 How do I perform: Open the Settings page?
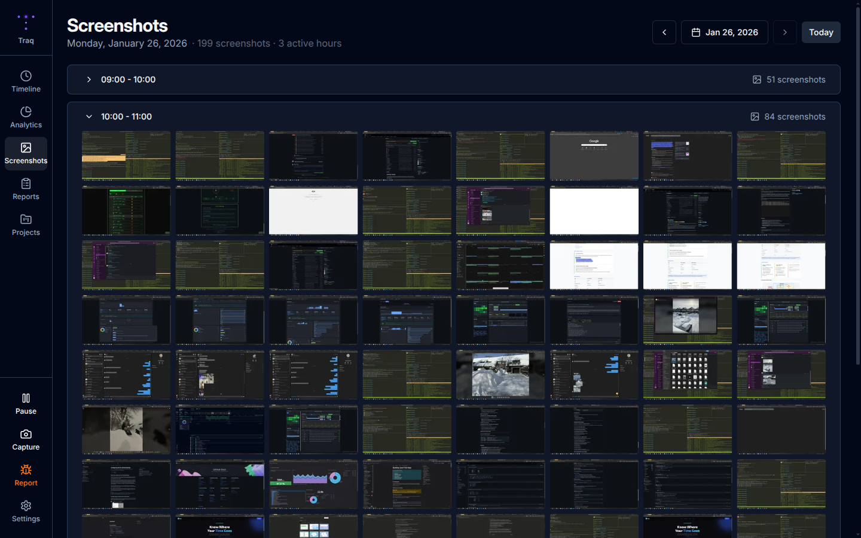click(x=26, y=512)
